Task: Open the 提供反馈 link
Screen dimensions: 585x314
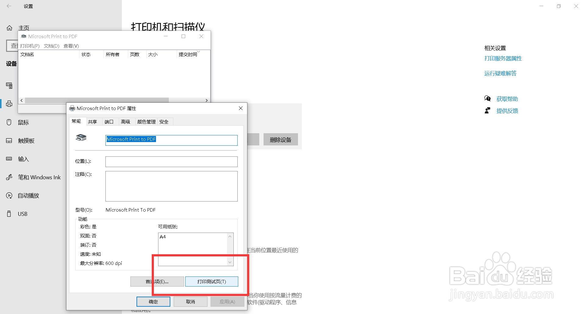Action: (x=507, y=111)
